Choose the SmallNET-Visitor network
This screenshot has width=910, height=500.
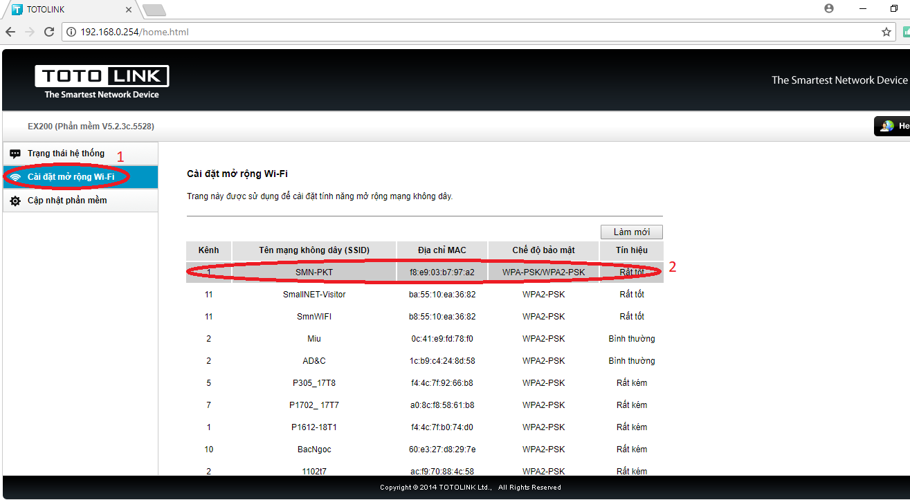coord(314,294)
